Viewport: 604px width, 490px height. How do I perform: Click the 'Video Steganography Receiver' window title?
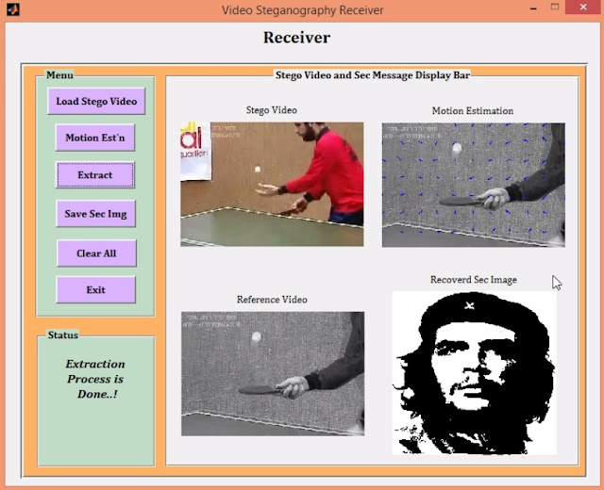(x=302, y=10)
